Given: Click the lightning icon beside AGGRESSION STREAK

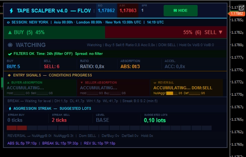Looking at the screenshot, I should tap(10, 109).
